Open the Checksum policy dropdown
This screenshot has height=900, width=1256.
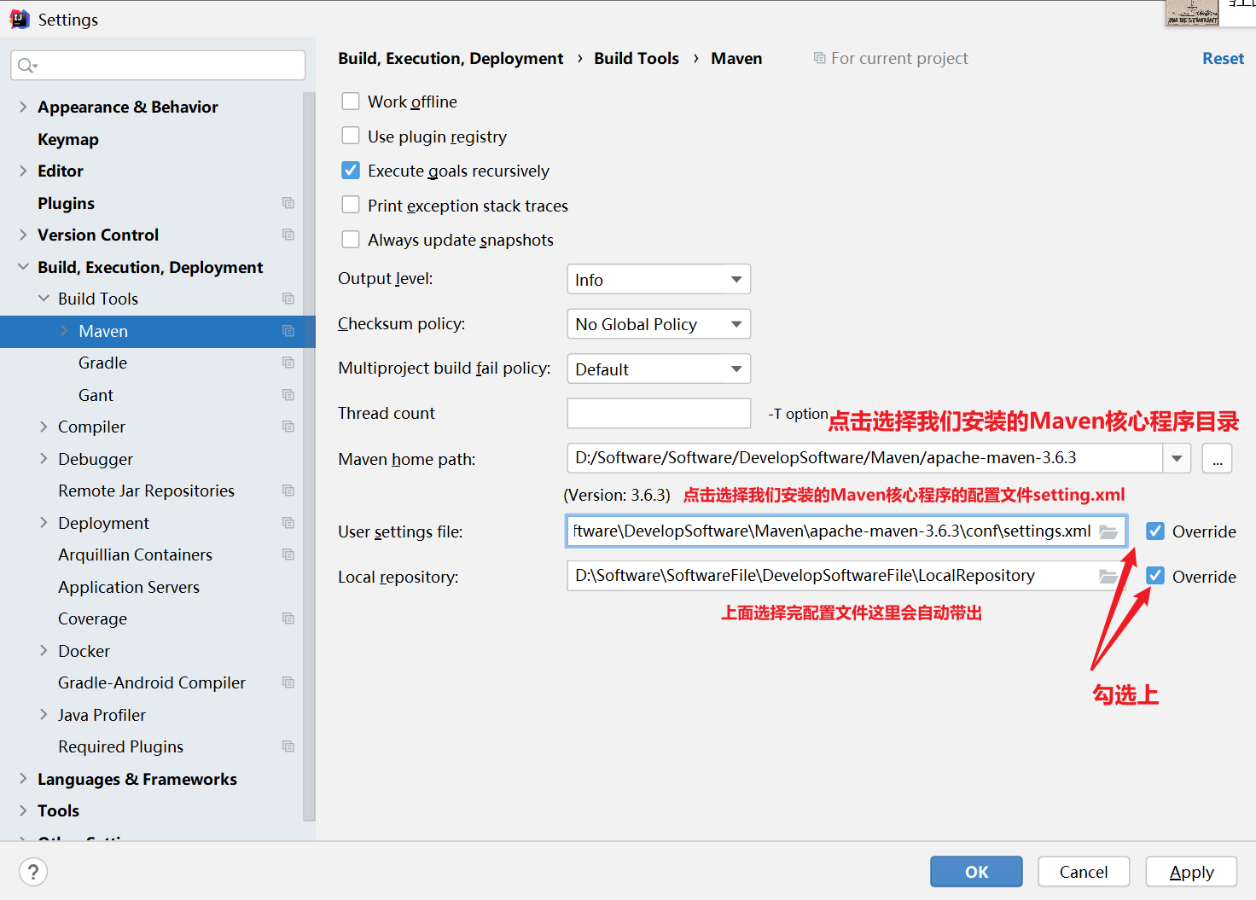[659, 324]
